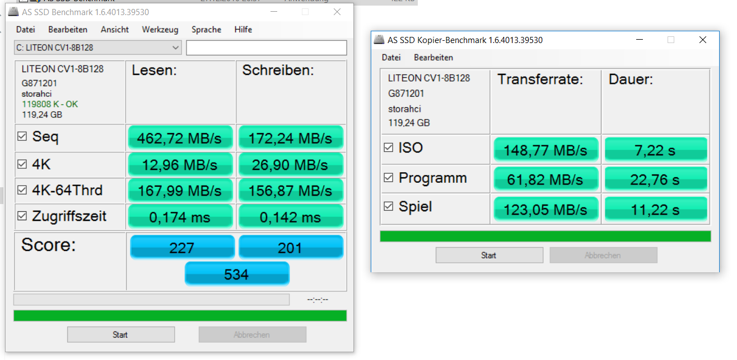This screenshot has width=737, height=360.
Task: Click the Kopier-Benchmark window title icon
Action: click(x=379, y=40)
